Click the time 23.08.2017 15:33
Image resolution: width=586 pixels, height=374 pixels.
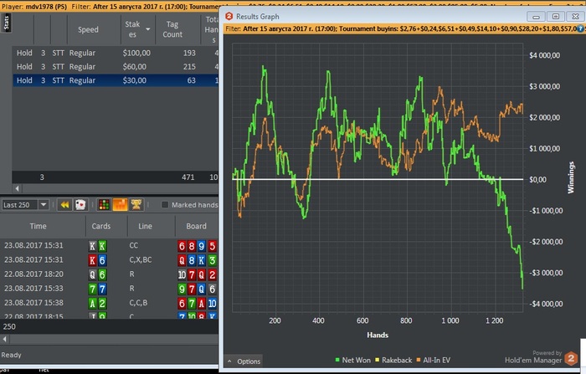click(x=33, y=288)
